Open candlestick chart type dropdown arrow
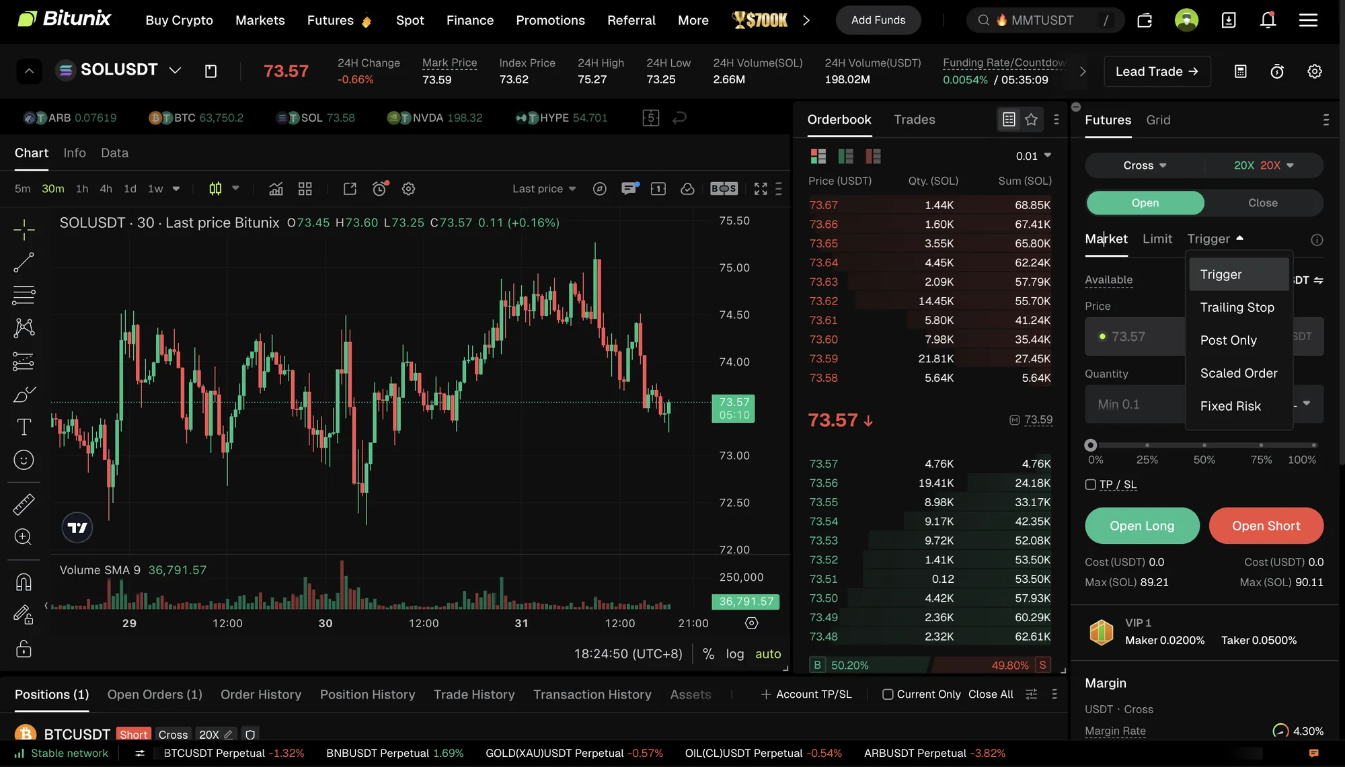The height and width of the screenshot is (767, 1345). point(235,188)
